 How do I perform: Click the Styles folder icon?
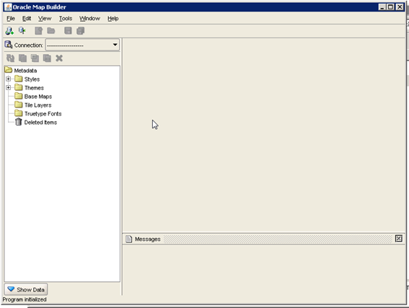pos(19,79)
